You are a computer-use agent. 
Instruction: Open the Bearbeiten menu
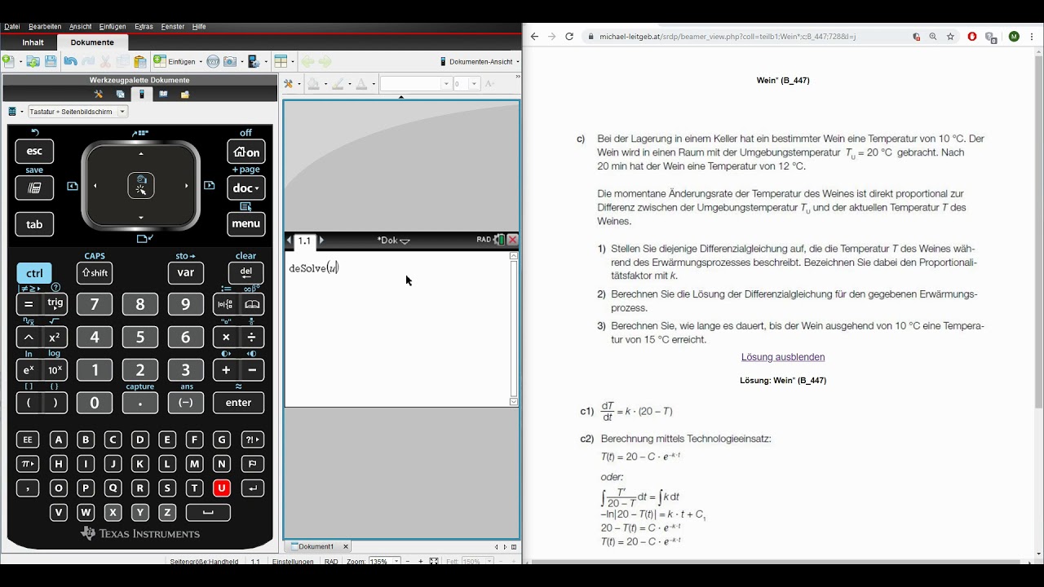(45, 26)
